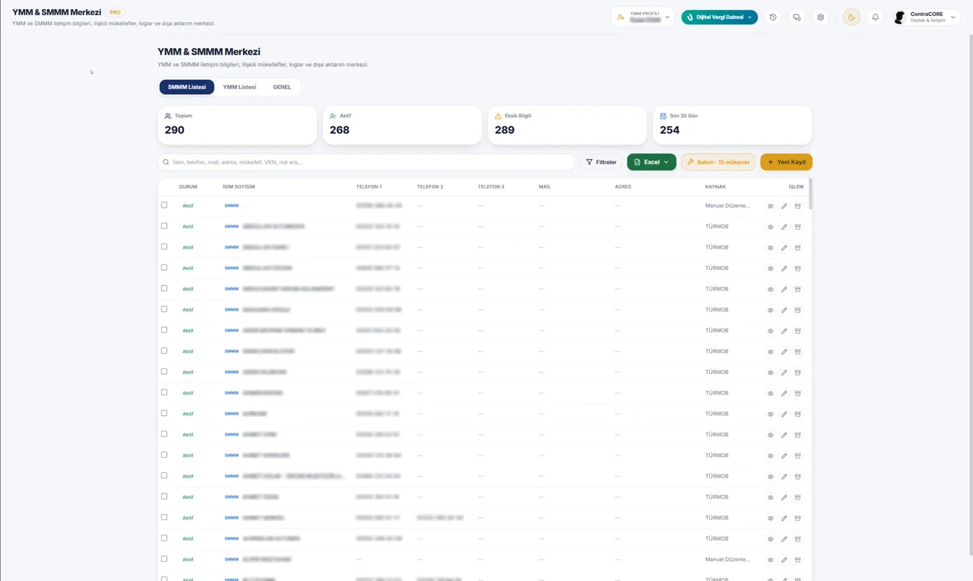
Task: Tick checkbox of row with Telefon 2 filled
Action: click(x=164, y=517)
